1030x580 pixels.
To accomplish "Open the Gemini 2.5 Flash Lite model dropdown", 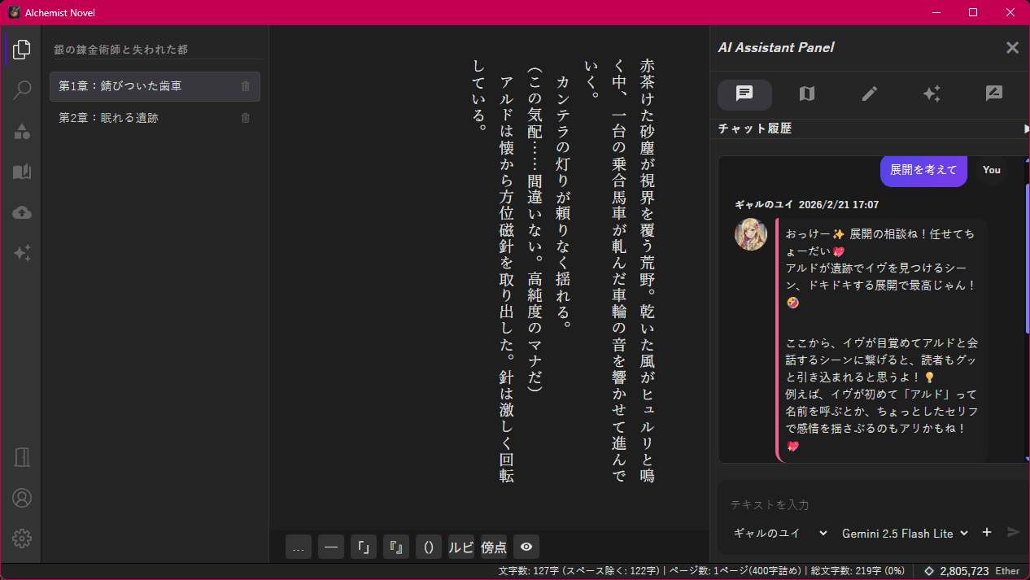I will [905, 533].
